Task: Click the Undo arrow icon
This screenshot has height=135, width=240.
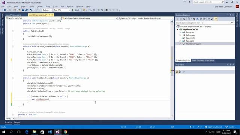Action: (31, 10)
